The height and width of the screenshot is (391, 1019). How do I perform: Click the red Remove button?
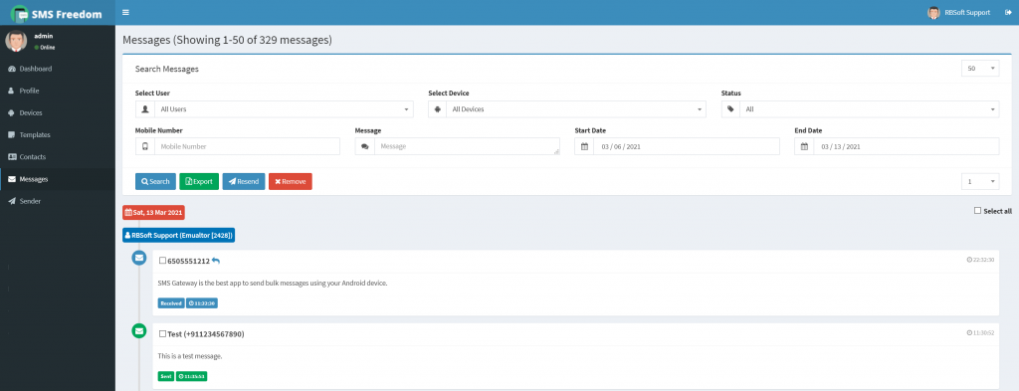(291, 182)
